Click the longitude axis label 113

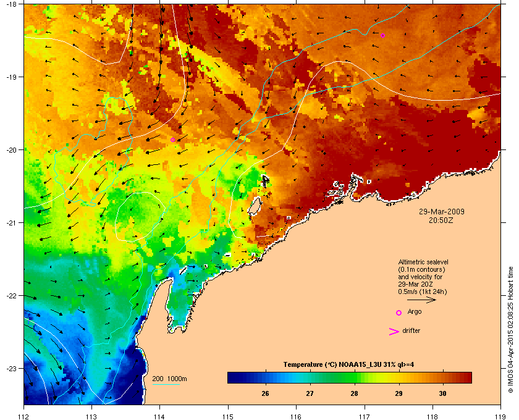point(91,417)
